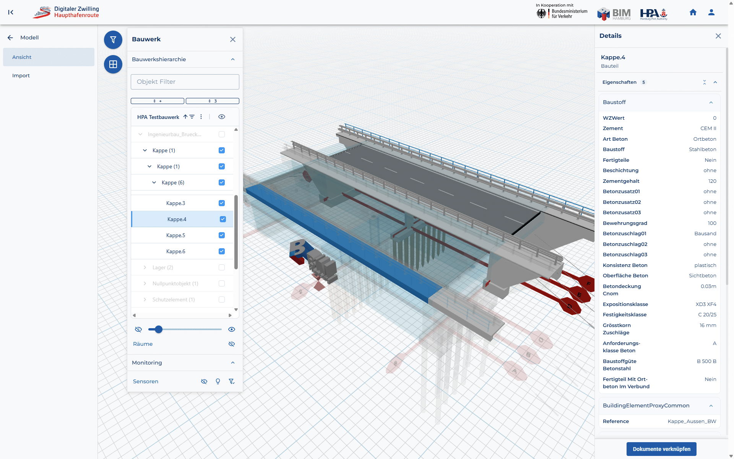Uncheck the Kappe.3 checkbox
Screen dimensions: 734x459
point(222,203)
